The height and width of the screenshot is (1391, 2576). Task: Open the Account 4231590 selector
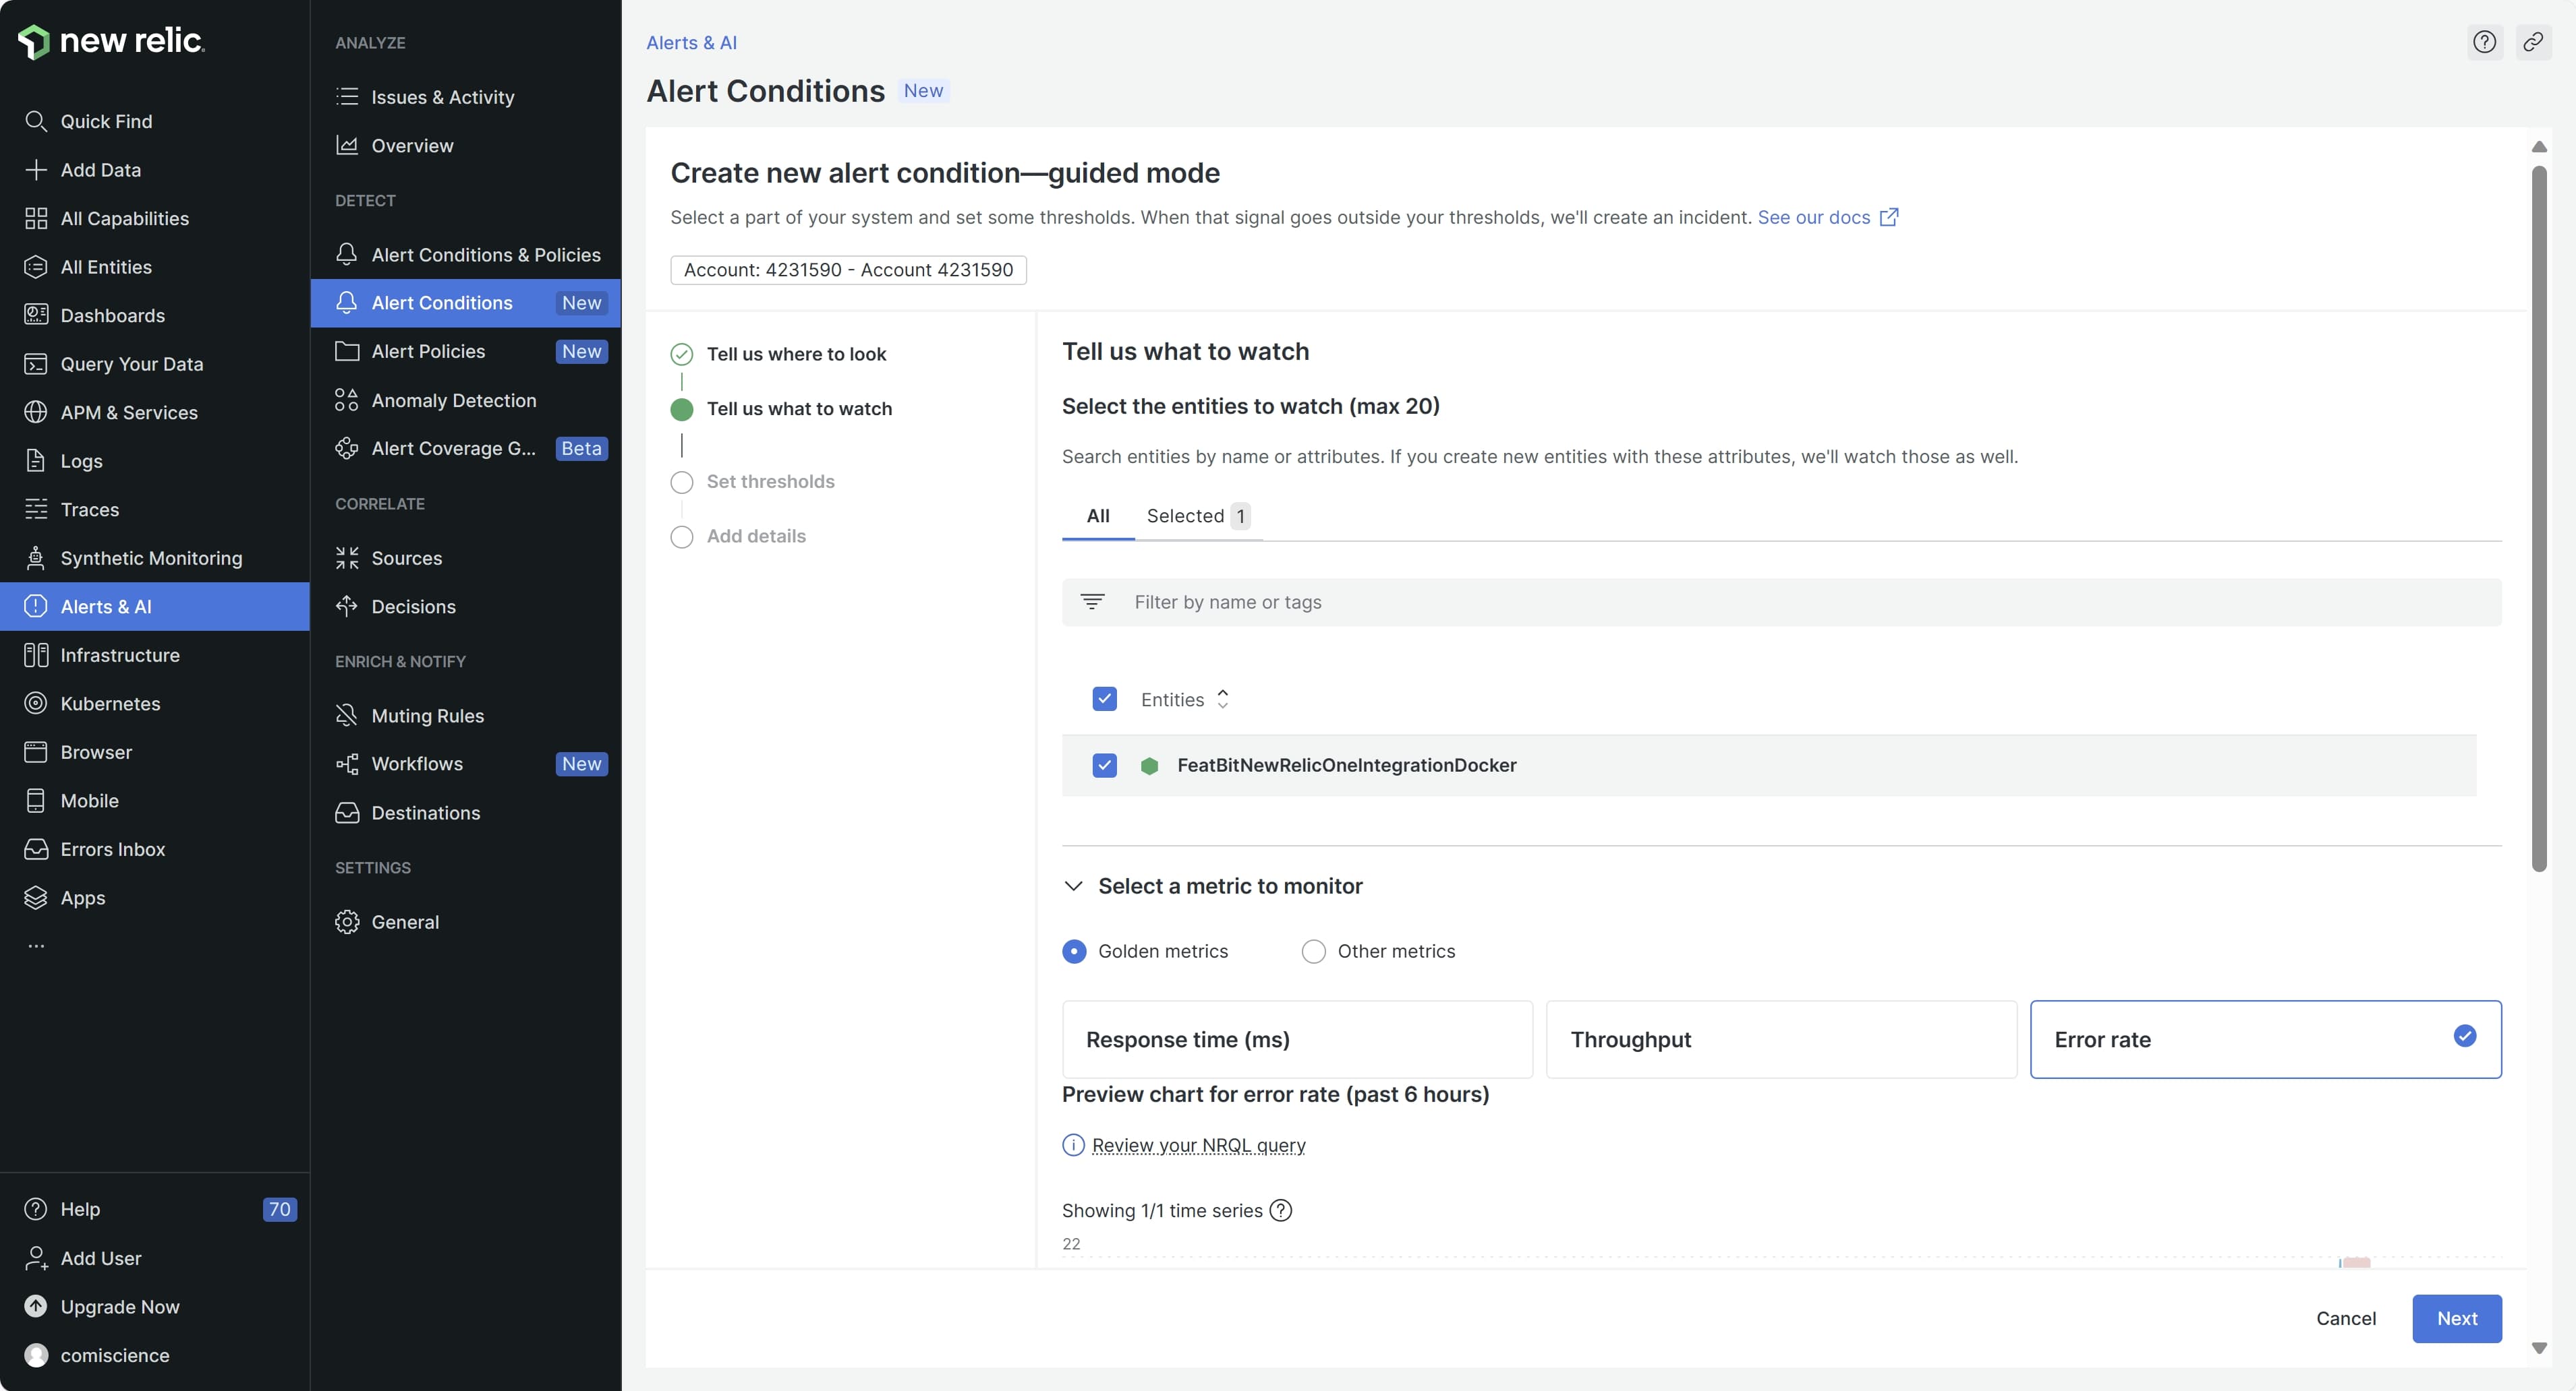tap(848, 270)
